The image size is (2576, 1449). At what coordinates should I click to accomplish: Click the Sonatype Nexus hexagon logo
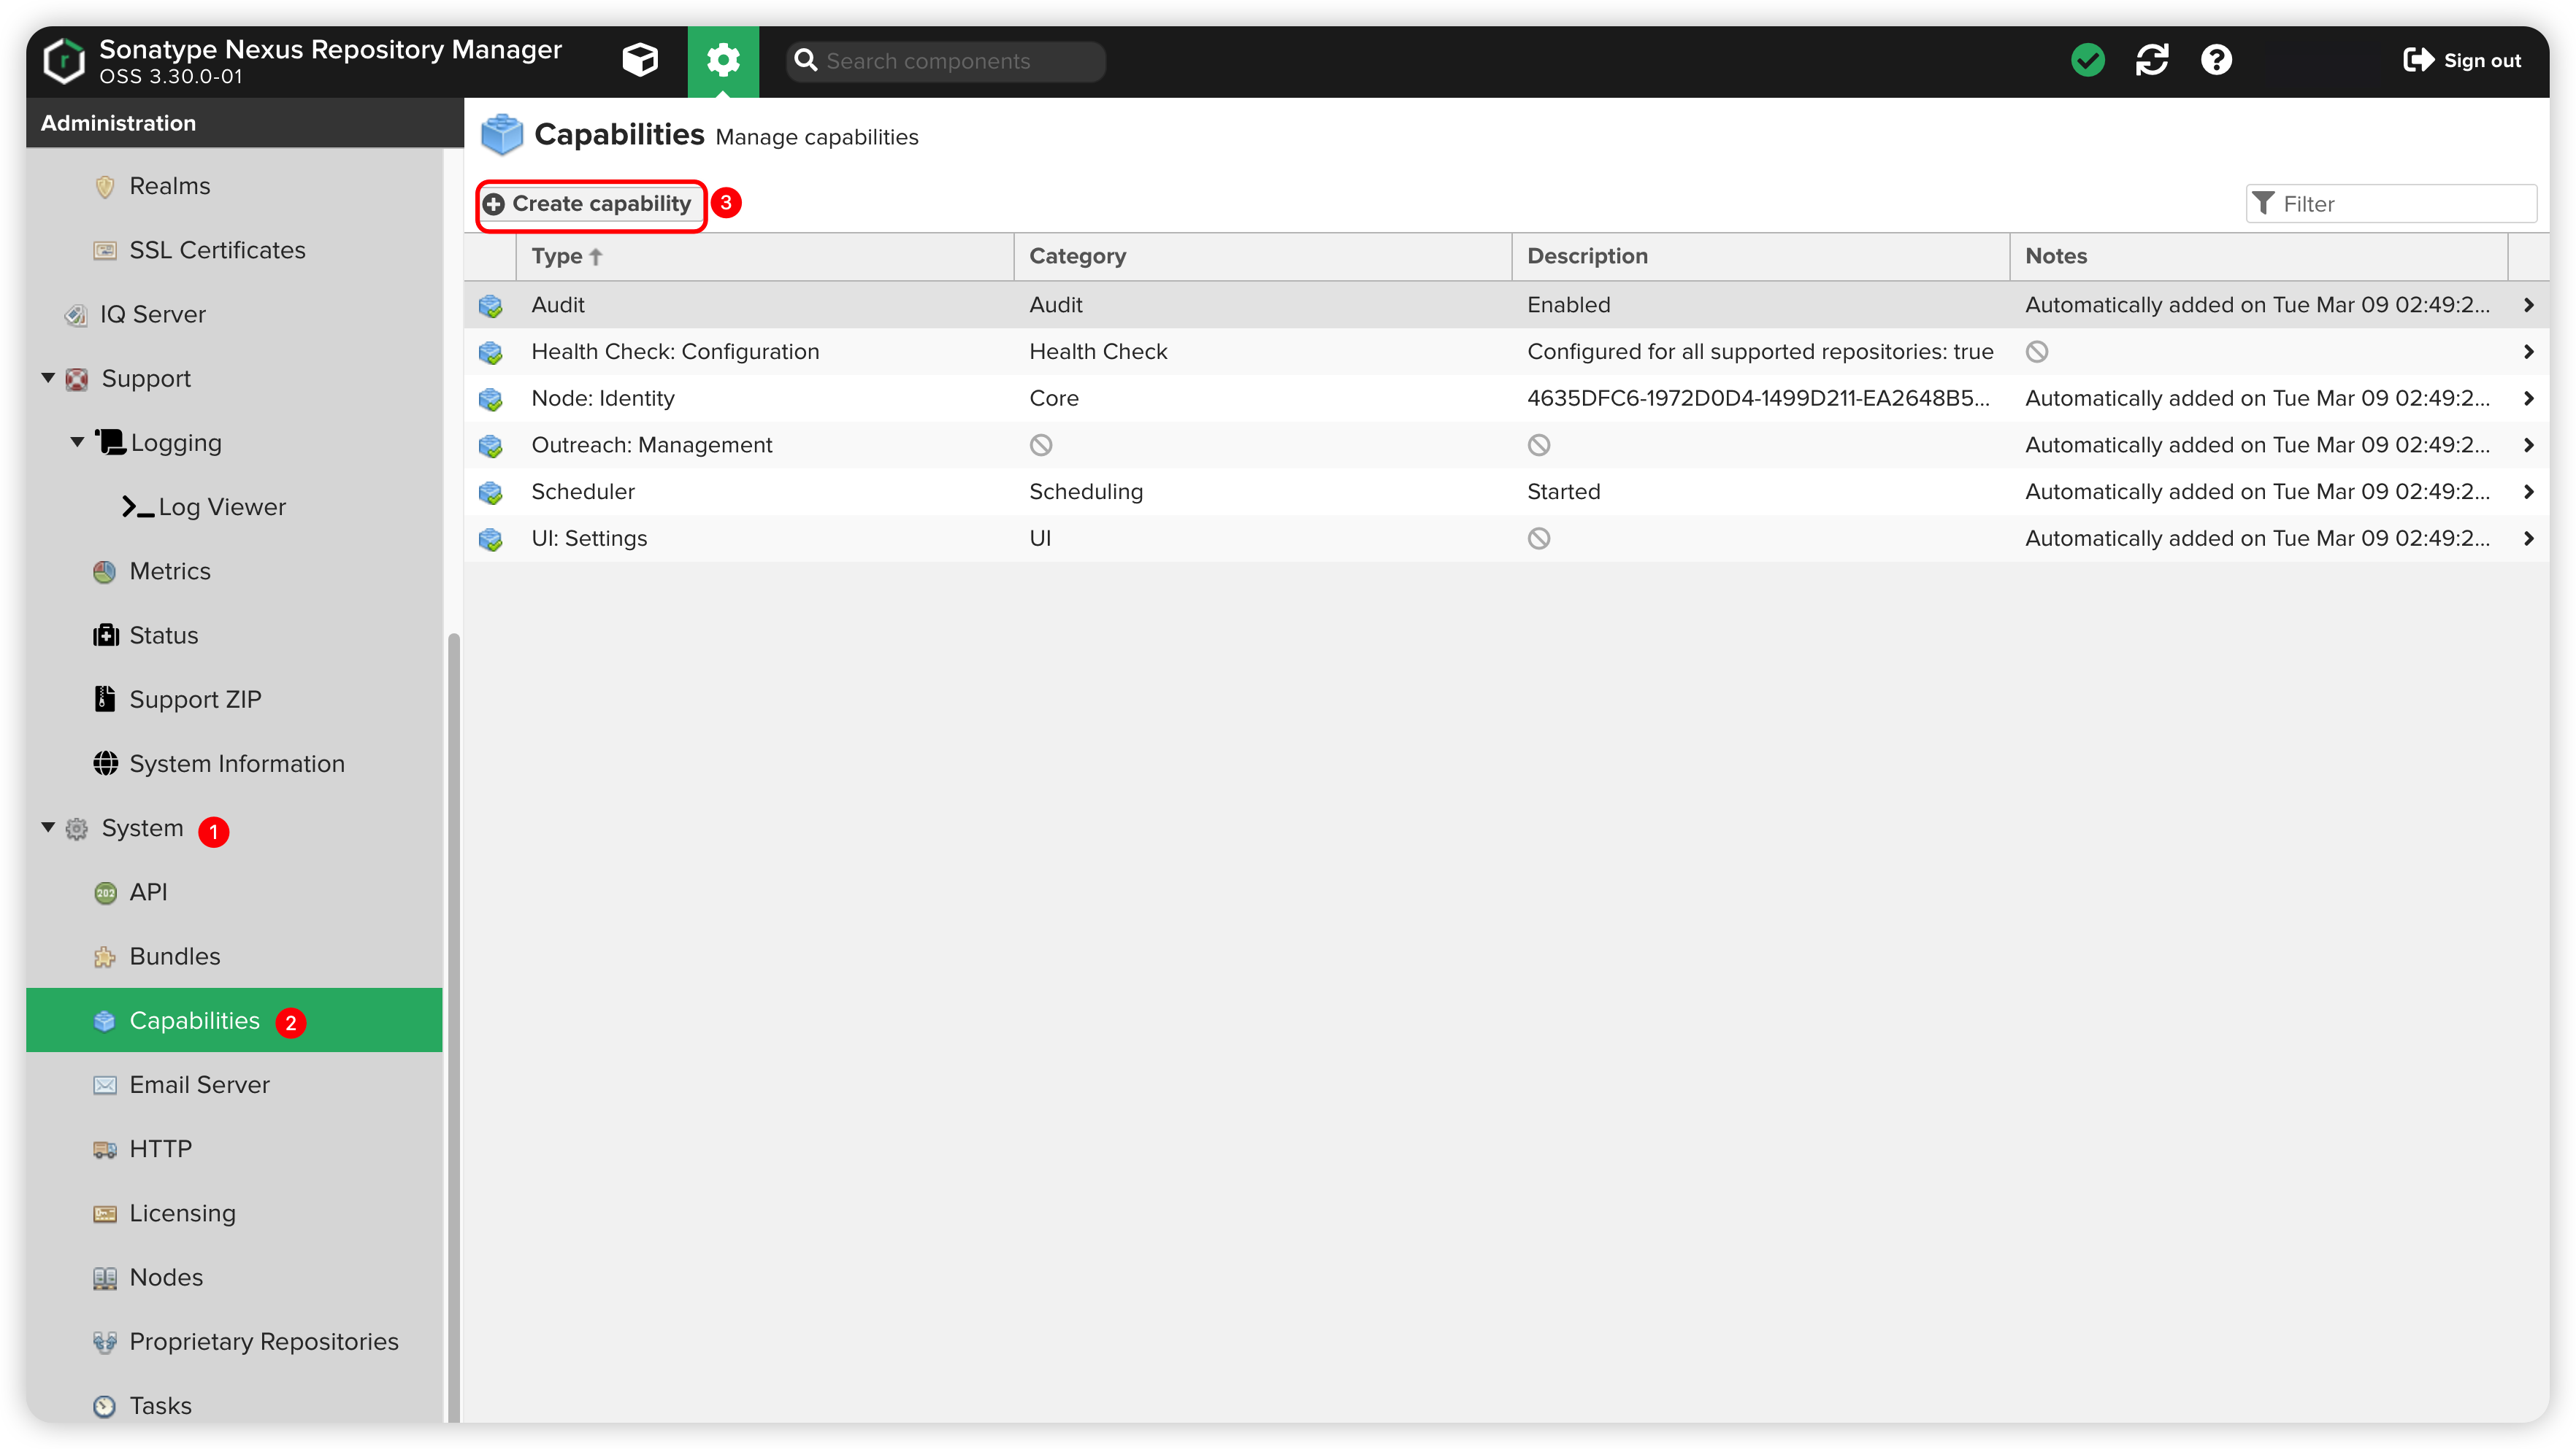[64, 60]
